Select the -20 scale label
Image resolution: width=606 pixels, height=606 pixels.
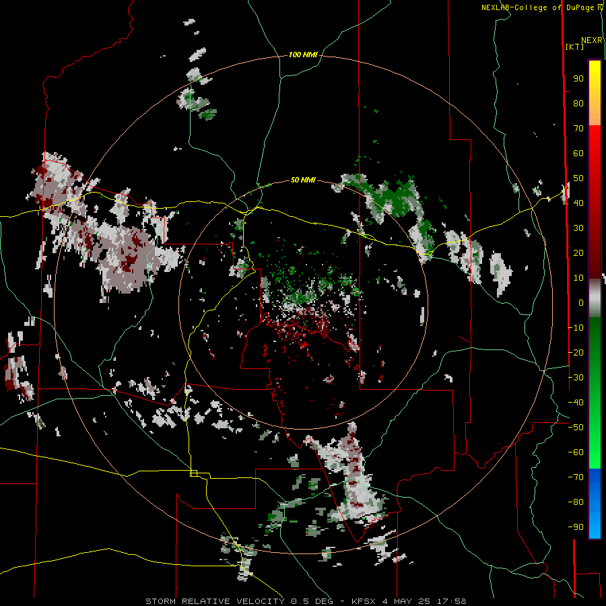point(576,353)
